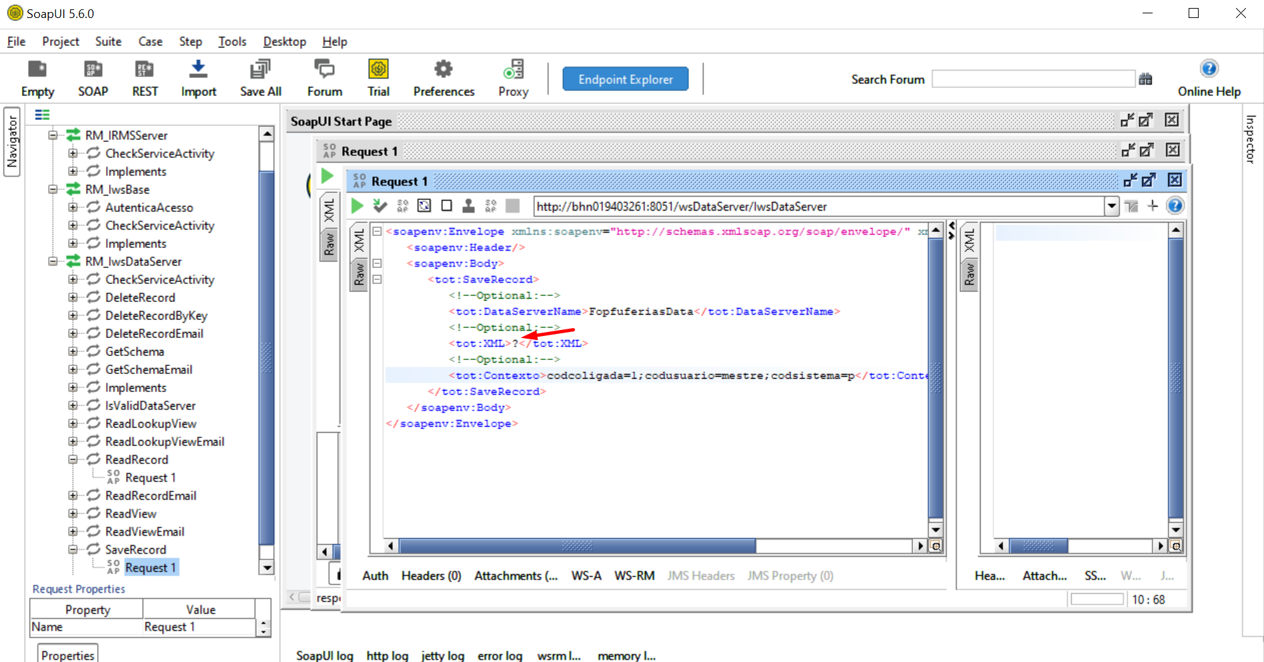Click the Search Forum input field
Screen dimensions: 1264x662
click(1033, 79)
